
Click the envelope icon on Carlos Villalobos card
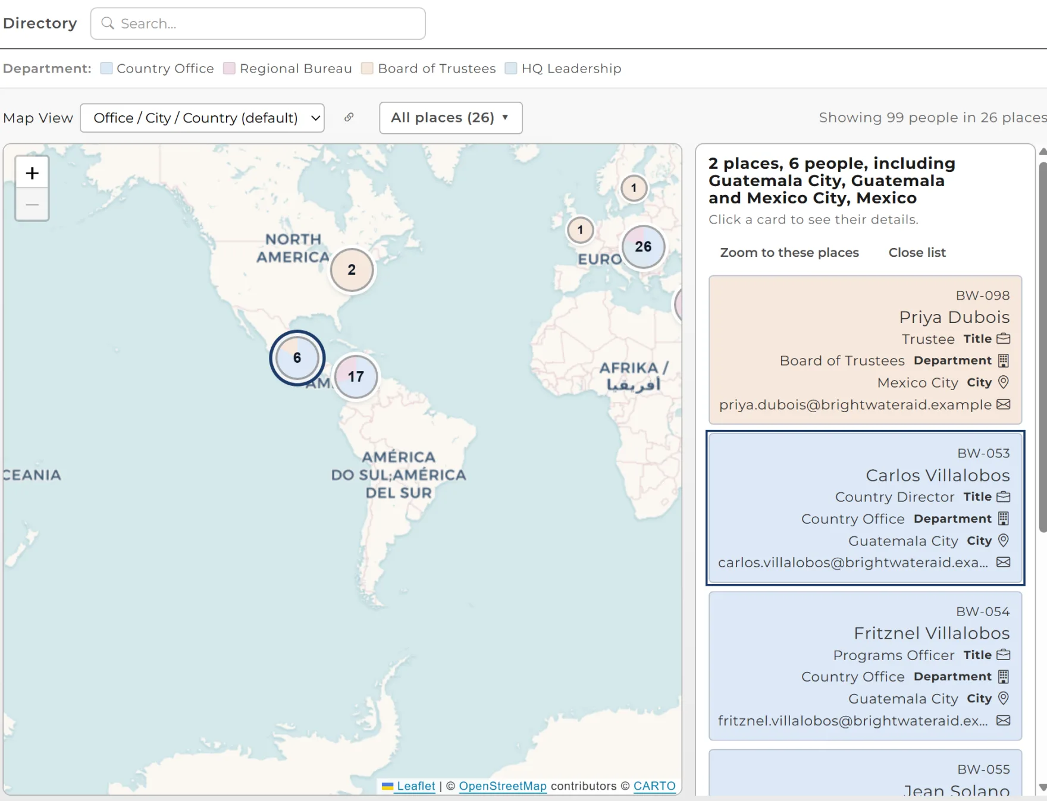[1004, 562]
